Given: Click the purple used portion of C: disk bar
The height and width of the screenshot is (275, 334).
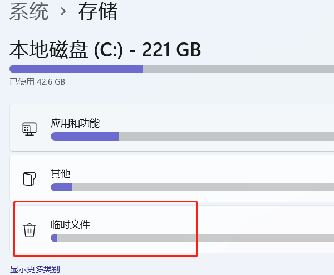Looking at the screenshot, I should point(76,69).
